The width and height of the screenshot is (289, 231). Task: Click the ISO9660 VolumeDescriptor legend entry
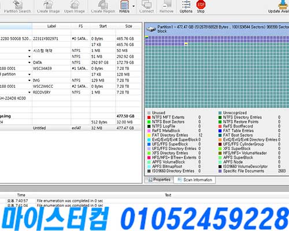tap(246, 166)
